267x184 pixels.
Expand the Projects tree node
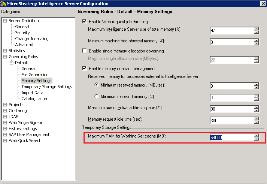click(5, 105)
